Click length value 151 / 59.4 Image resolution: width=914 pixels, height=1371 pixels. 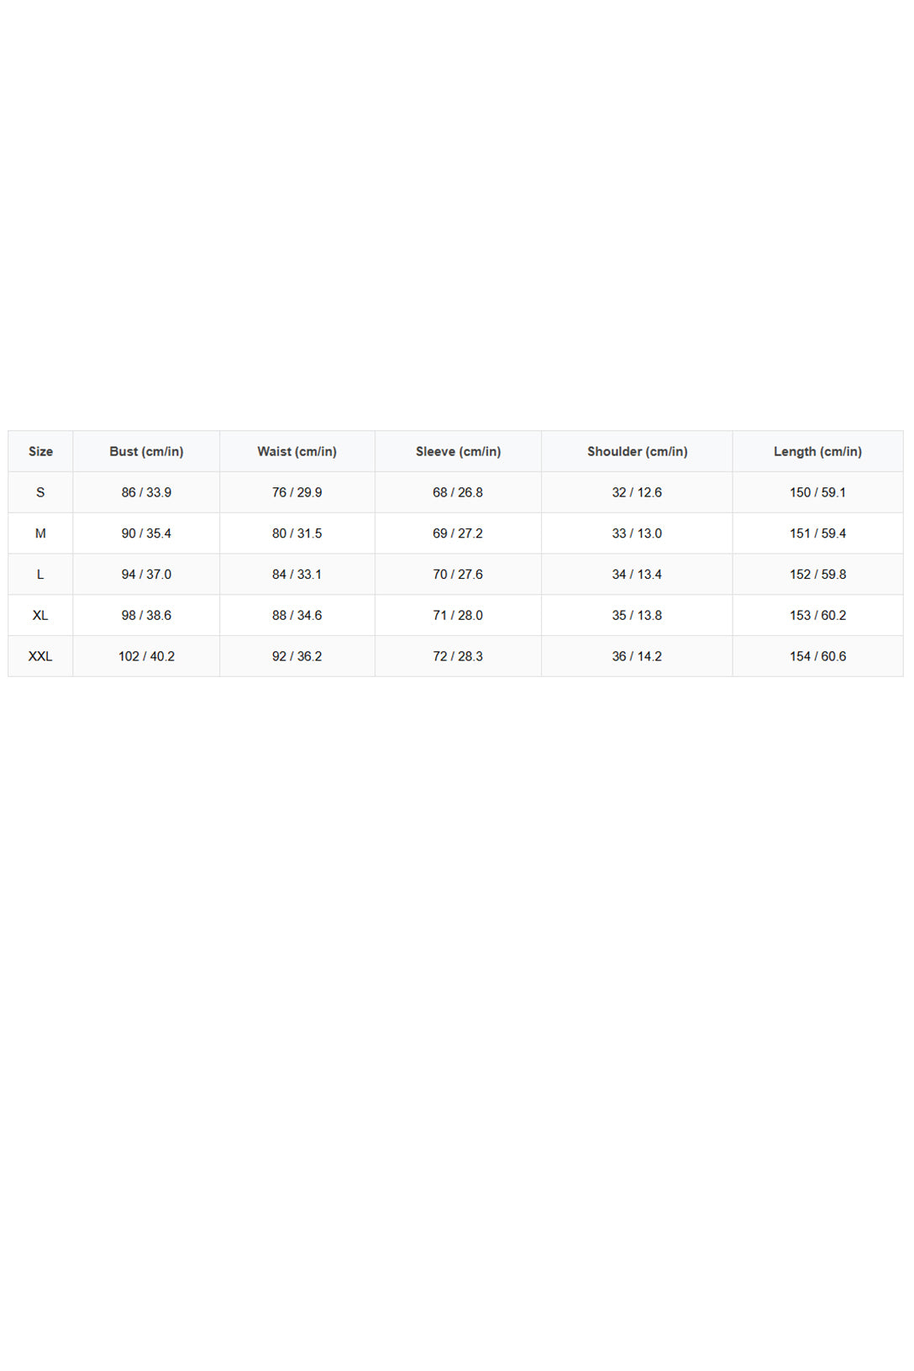coord(817,533)
